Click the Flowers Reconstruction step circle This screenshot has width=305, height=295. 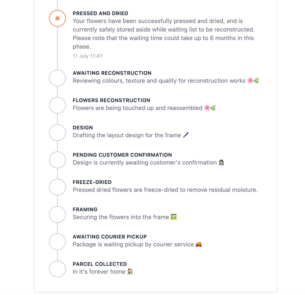coord(57,105)
